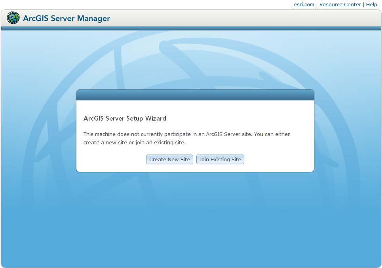
Task: Open the Help link
Action: pos(372,5)
